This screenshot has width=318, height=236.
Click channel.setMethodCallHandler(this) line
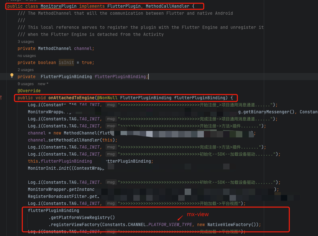coord(72,140)
